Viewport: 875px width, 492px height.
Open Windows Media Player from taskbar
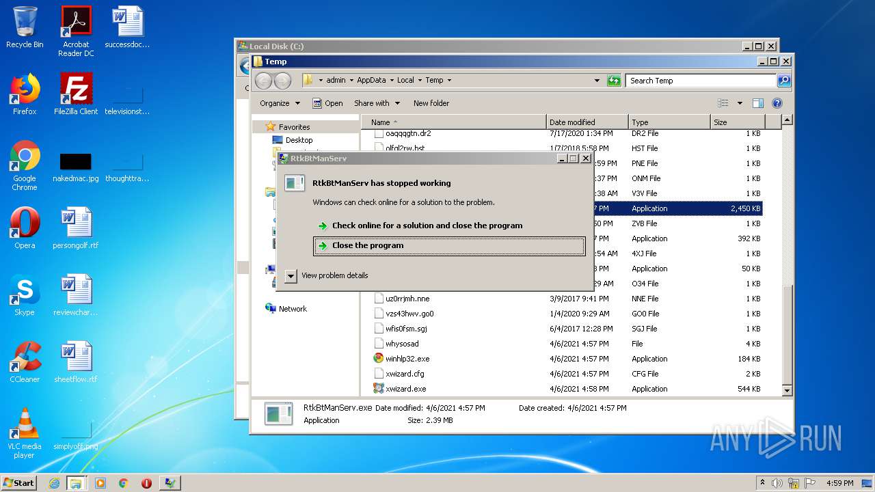pyautogui.click(x=100, y=482)
